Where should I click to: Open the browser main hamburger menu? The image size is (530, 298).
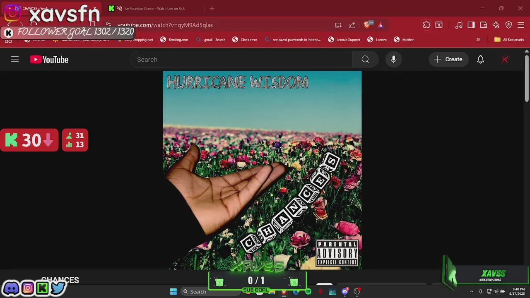tap(521, 25)
